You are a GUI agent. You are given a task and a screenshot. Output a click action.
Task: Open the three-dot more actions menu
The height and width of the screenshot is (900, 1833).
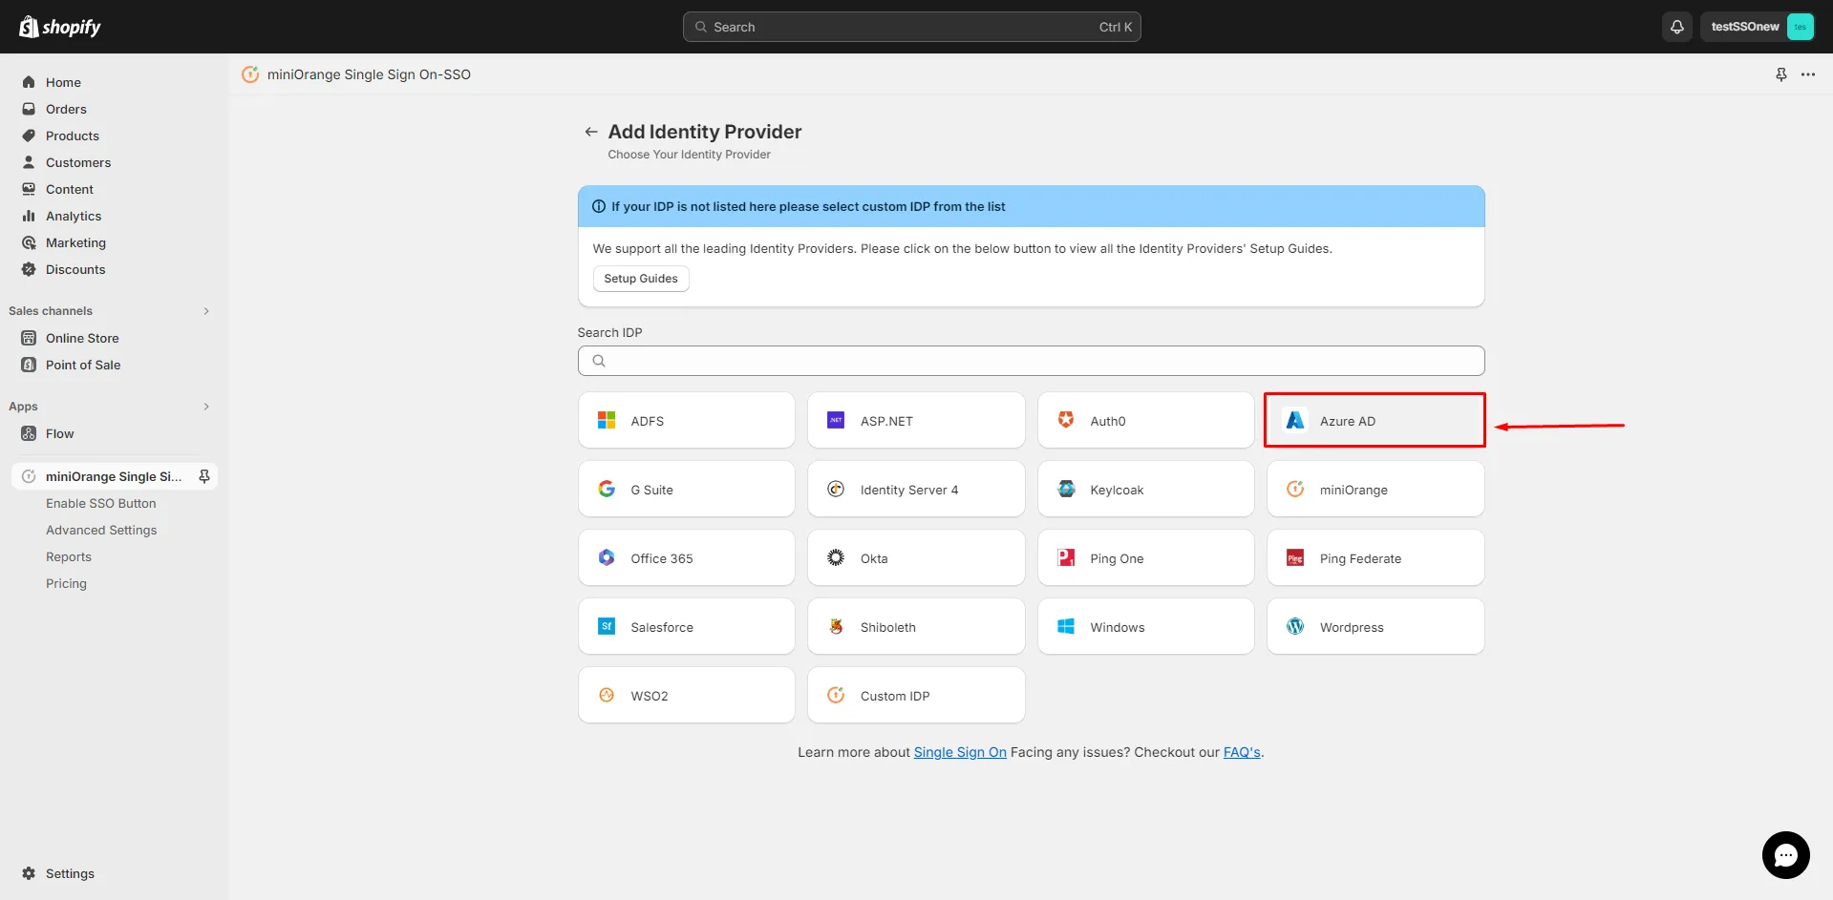point(1808,74)
